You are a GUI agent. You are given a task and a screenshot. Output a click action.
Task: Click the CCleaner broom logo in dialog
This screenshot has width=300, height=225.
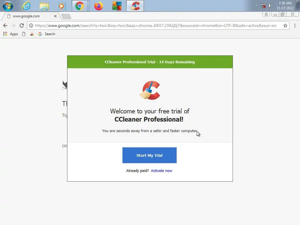[150, 90]
